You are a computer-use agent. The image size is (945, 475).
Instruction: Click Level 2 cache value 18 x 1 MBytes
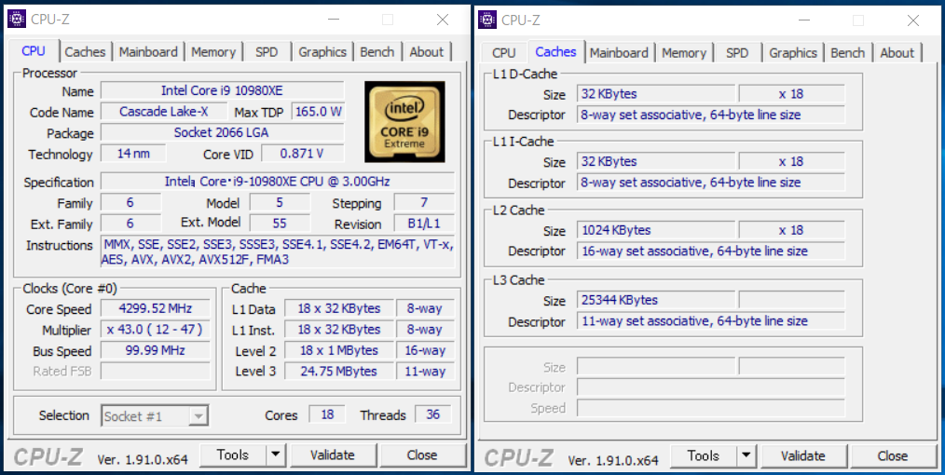339,350
